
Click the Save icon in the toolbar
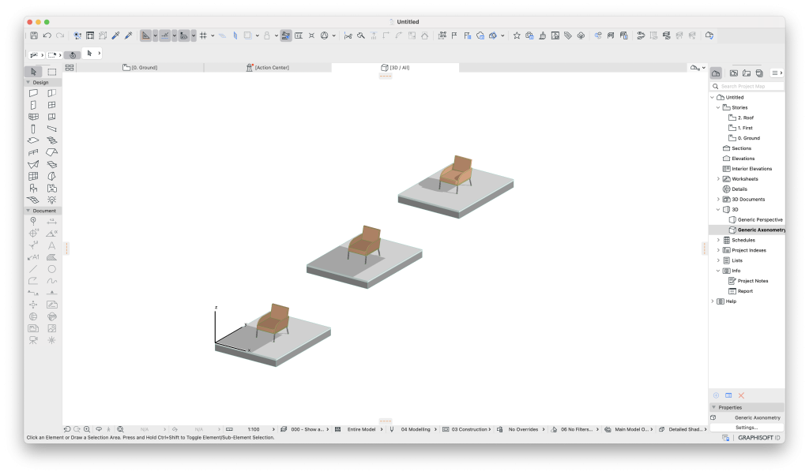point(34,36)
